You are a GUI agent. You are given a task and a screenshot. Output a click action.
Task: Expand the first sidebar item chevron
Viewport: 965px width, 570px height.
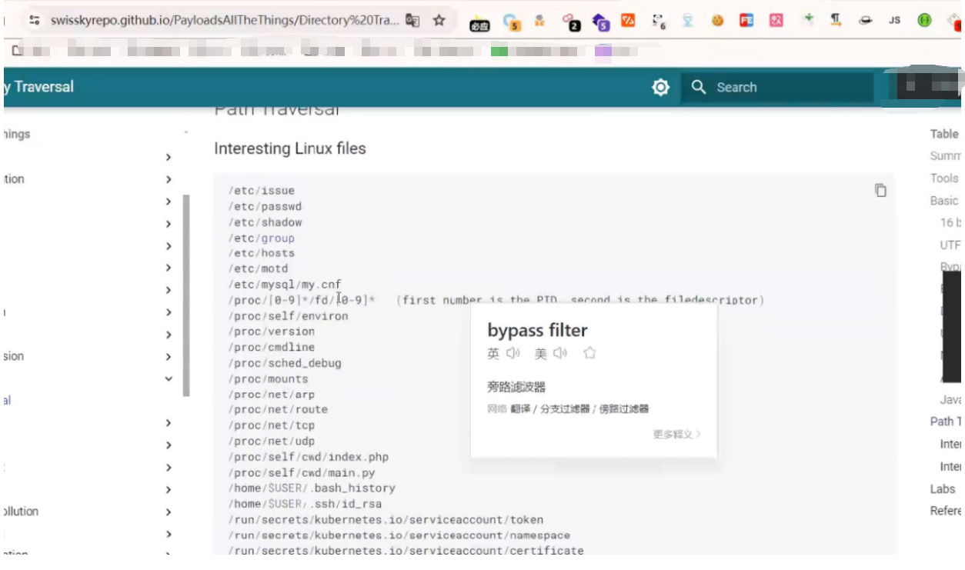169,157
